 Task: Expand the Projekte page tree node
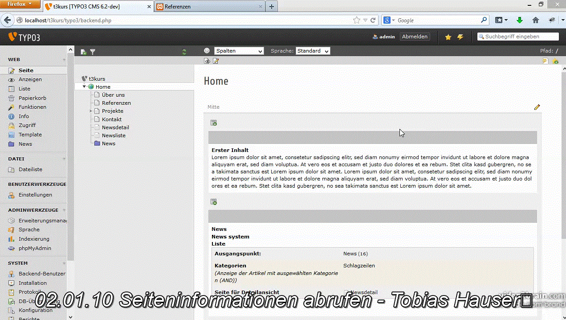tap(91, 111)
